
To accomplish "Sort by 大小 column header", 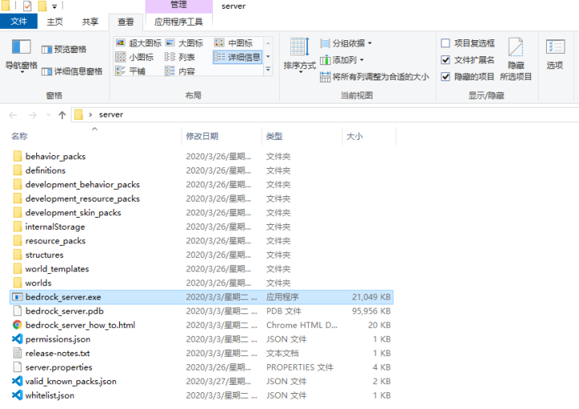I will pyautogui.click(x=369, y=137).
